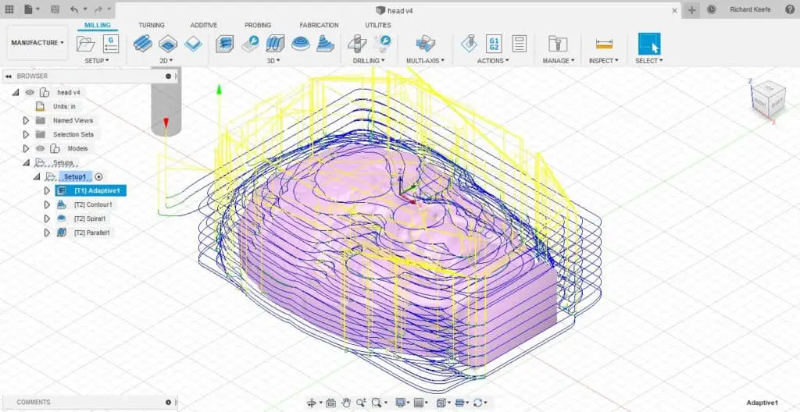Open the MANUFACTURE workspace dropdown

[37, 43]
